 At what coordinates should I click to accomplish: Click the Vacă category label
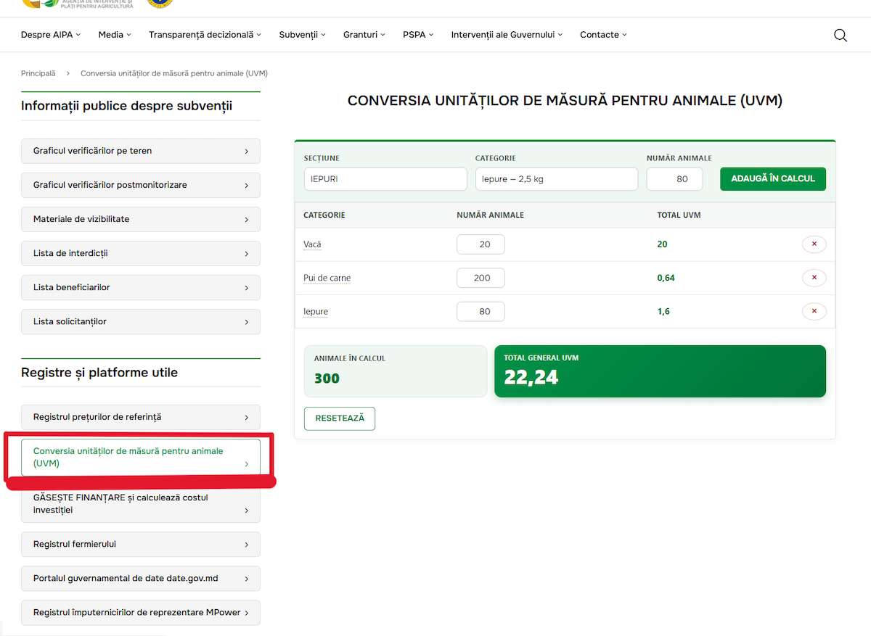pyautogui.click(x=312, y=244)
